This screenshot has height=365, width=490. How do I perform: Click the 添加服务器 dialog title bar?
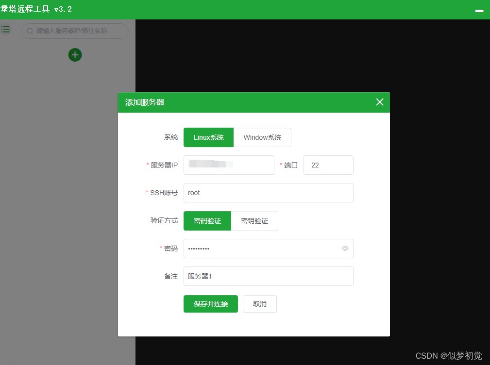point(194,102)
